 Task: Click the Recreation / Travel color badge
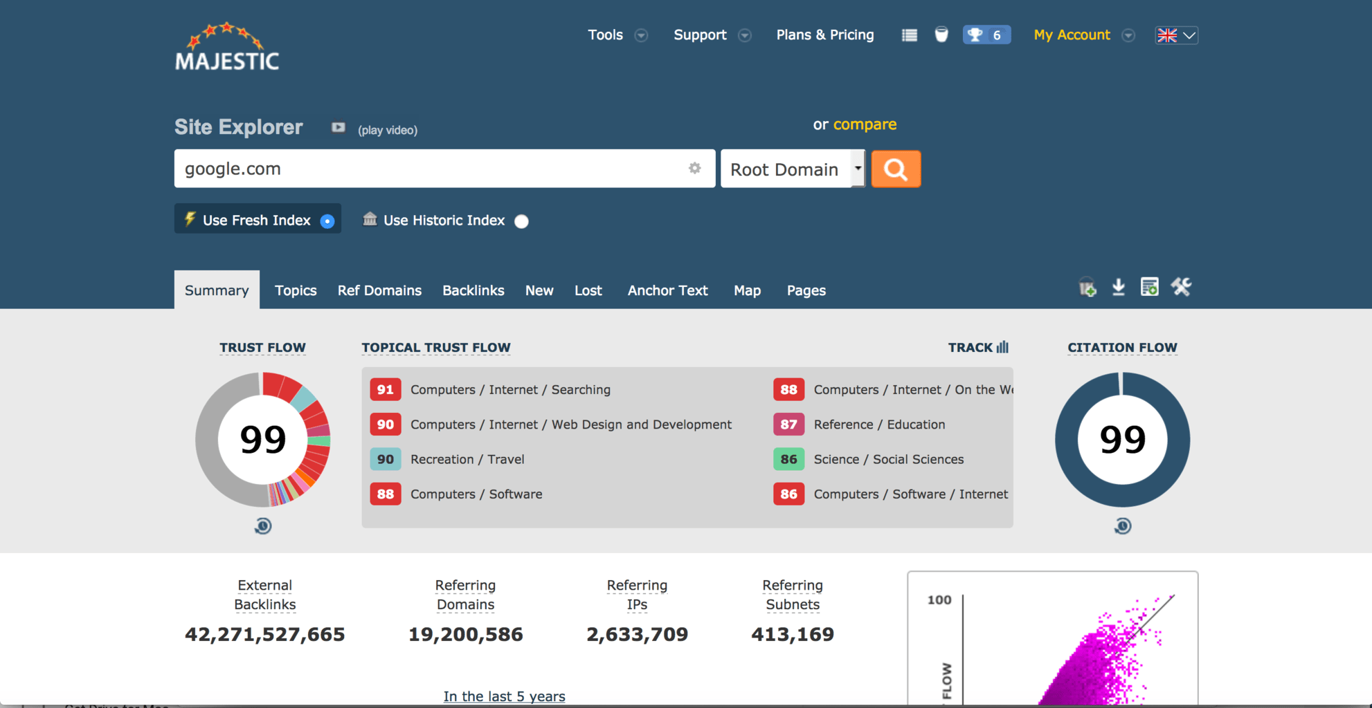click(x=386, y=459)
